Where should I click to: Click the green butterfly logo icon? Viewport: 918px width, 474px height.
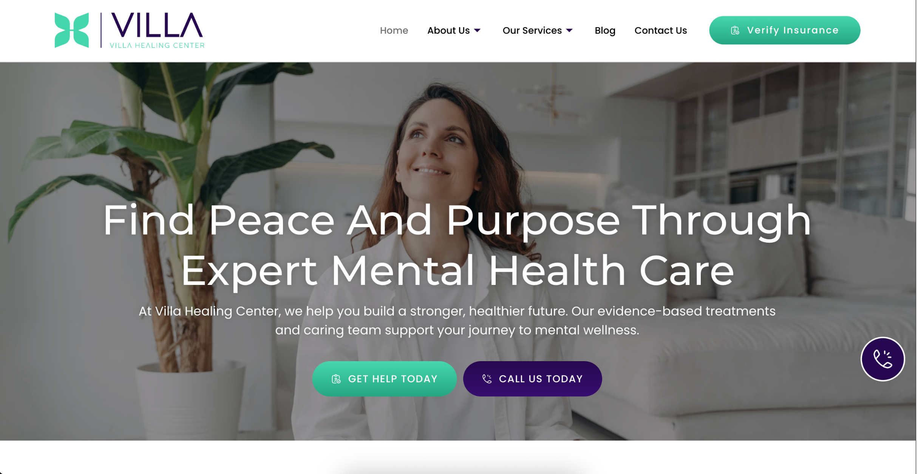click(x=72, y=30)
